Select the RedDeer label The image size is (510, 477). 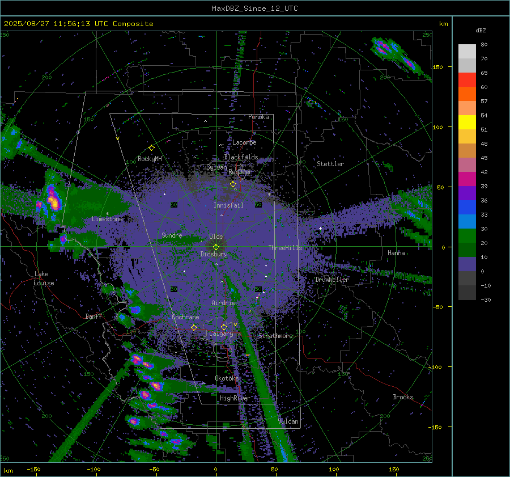pyautogui.click(x=240, y=172)
